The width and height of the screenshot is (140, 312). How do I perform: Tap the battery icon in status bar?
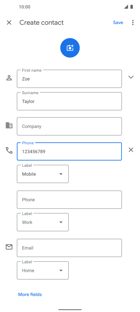click(132, 7)
